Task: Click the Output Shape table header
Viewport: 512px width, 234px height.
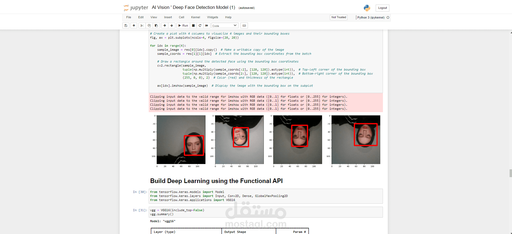Action: click(235, 232)
